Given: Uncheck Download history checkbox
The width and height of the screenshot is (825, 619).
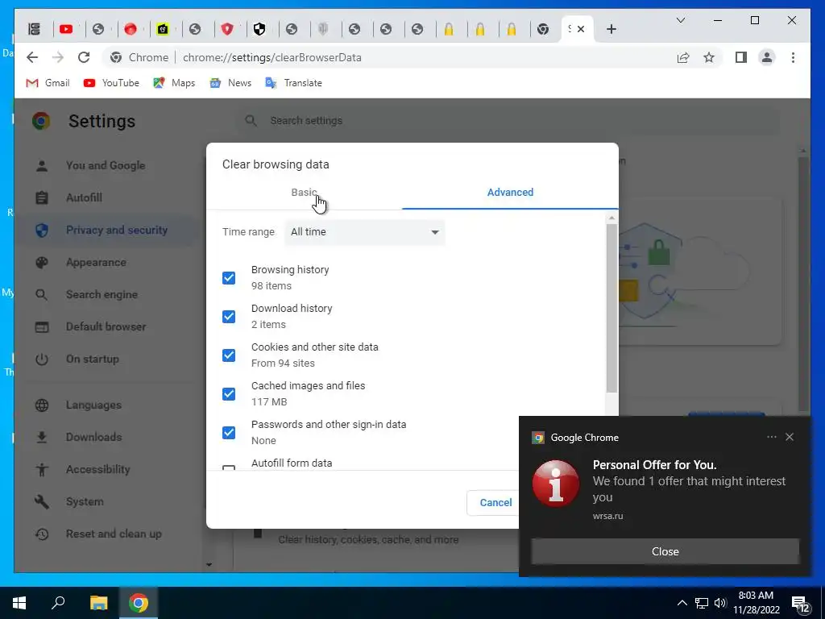Looking at the screenshot, I should pyautogui.click(x=229, y=316).
